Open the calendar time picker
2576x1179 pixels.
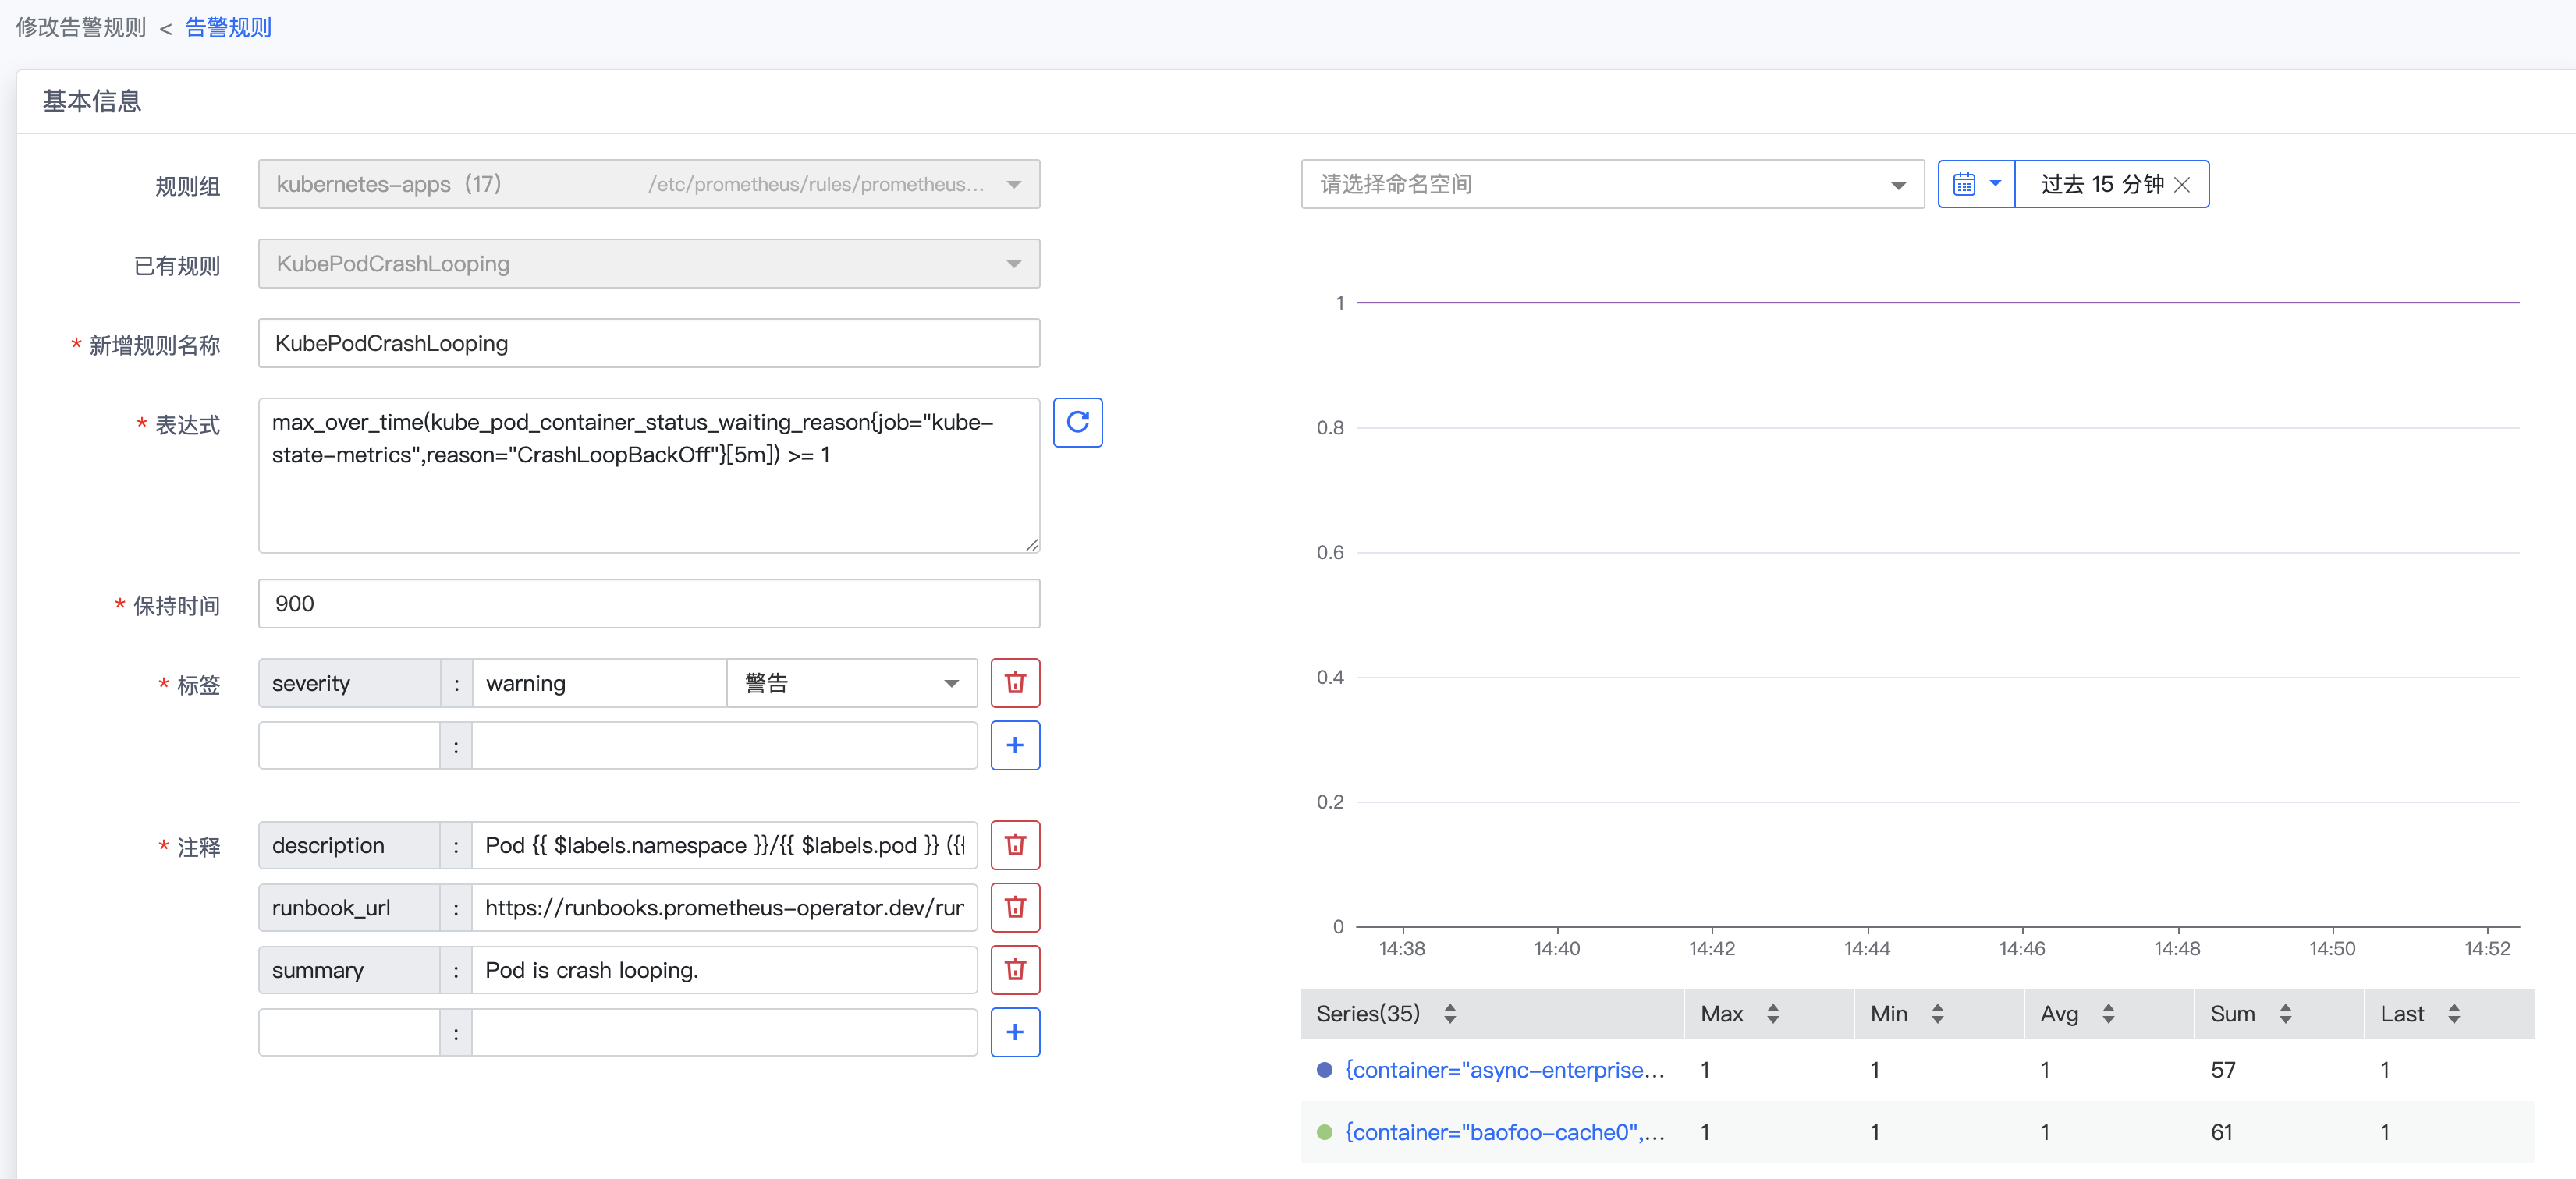coord(1976,184)
